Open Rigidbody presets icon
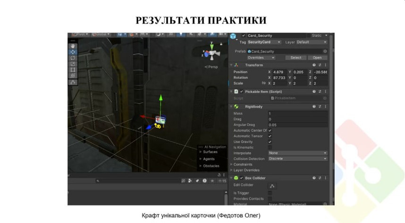Image resolution: width=405 pixels, height=223 pixels. click(x=320, y=107)
